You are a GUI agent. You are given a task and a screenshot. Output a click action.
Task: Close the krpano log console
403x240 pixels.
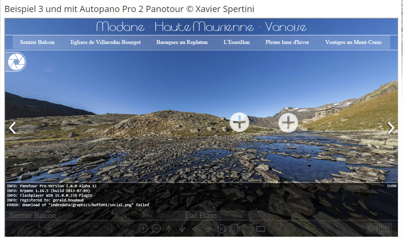pyautogui.click(x=392, y=186)
